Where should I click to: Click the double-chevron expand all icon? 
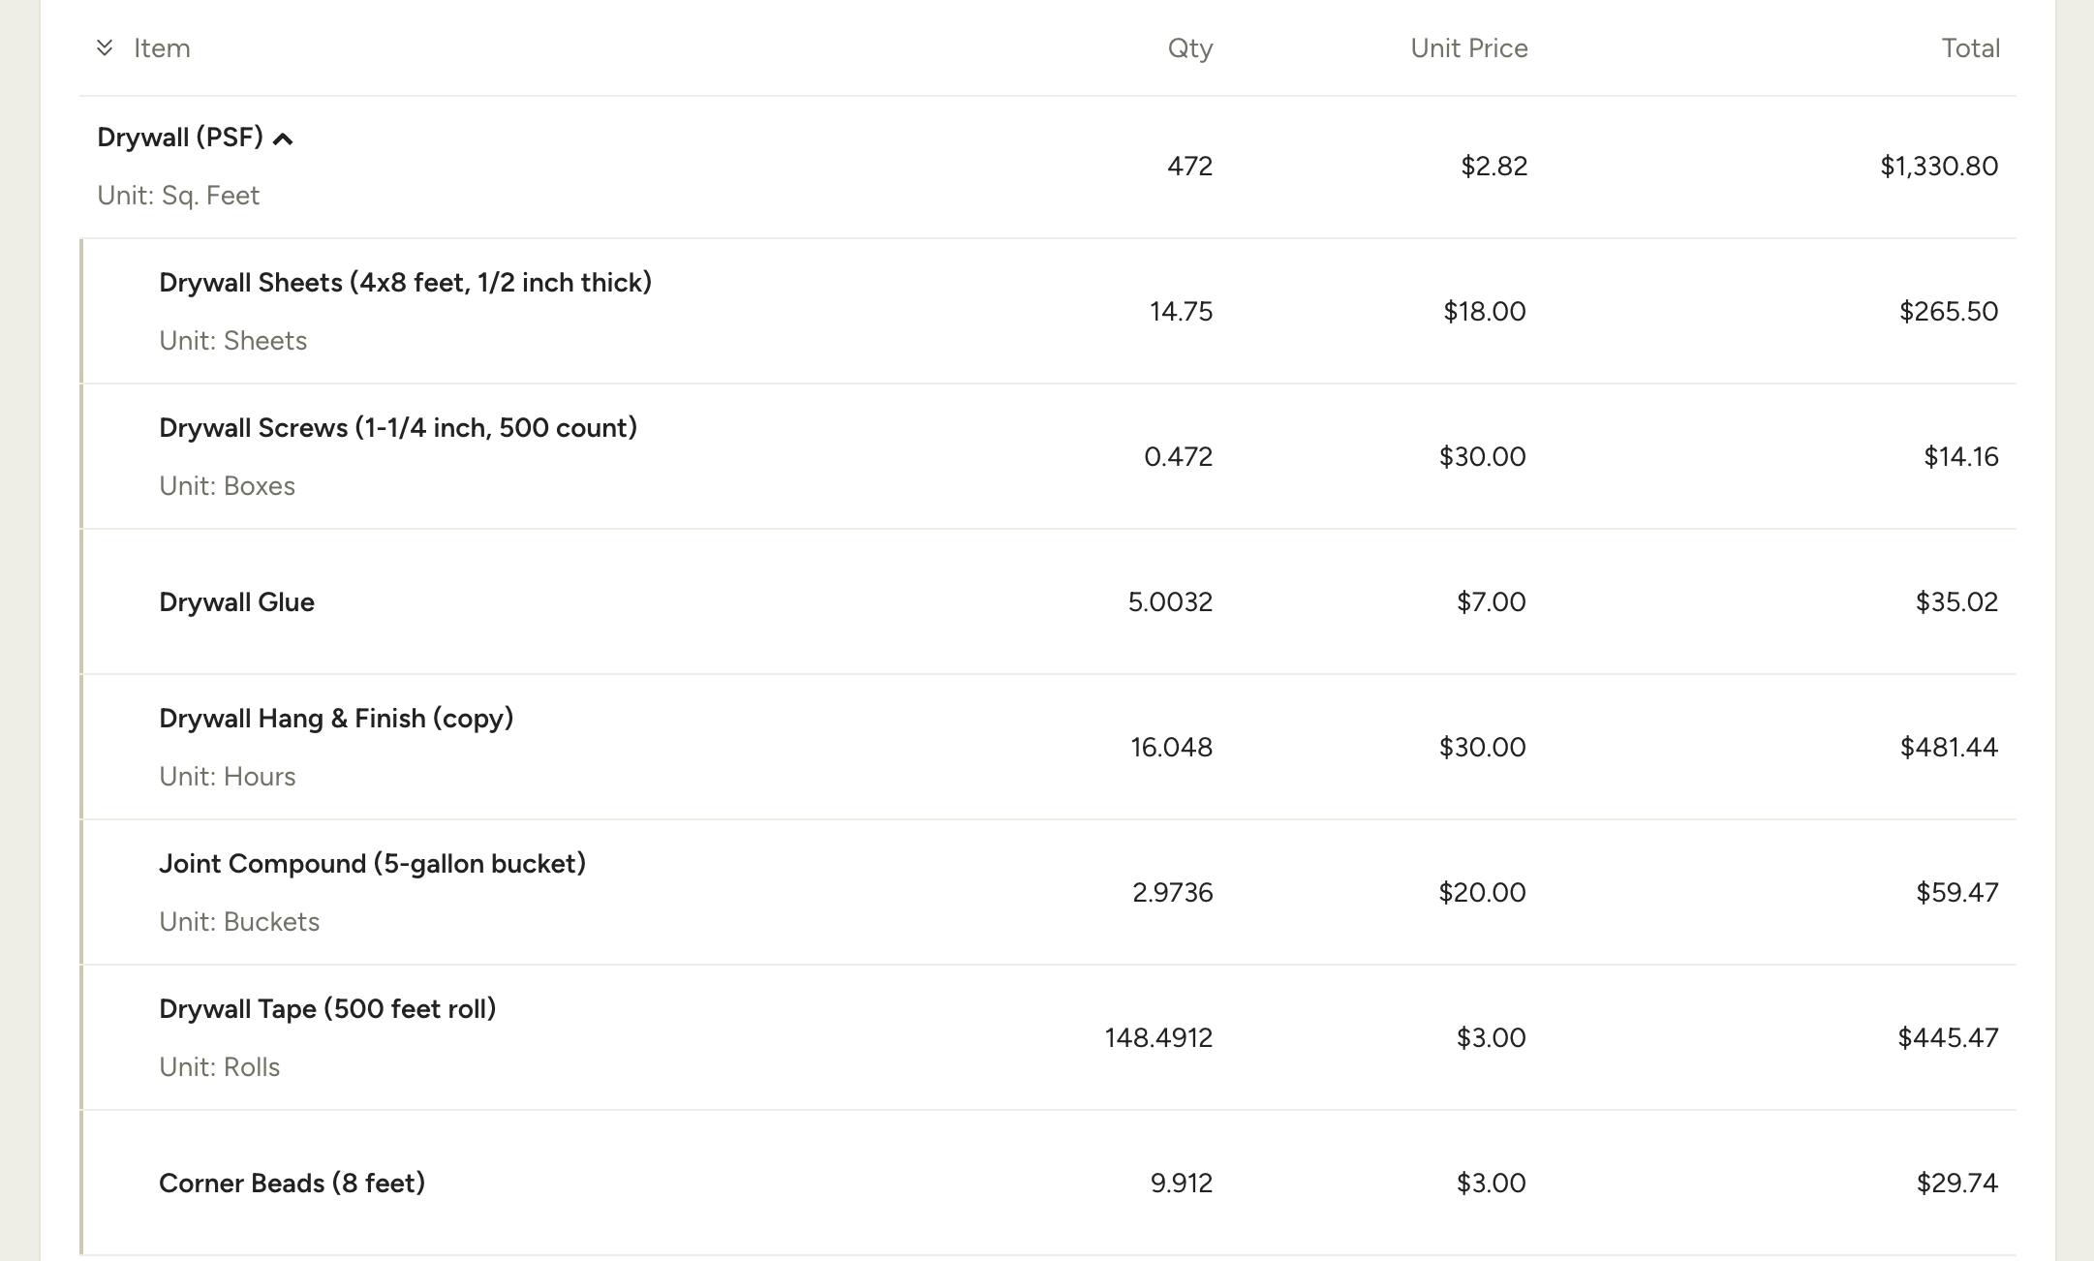[x=105, y=47]
